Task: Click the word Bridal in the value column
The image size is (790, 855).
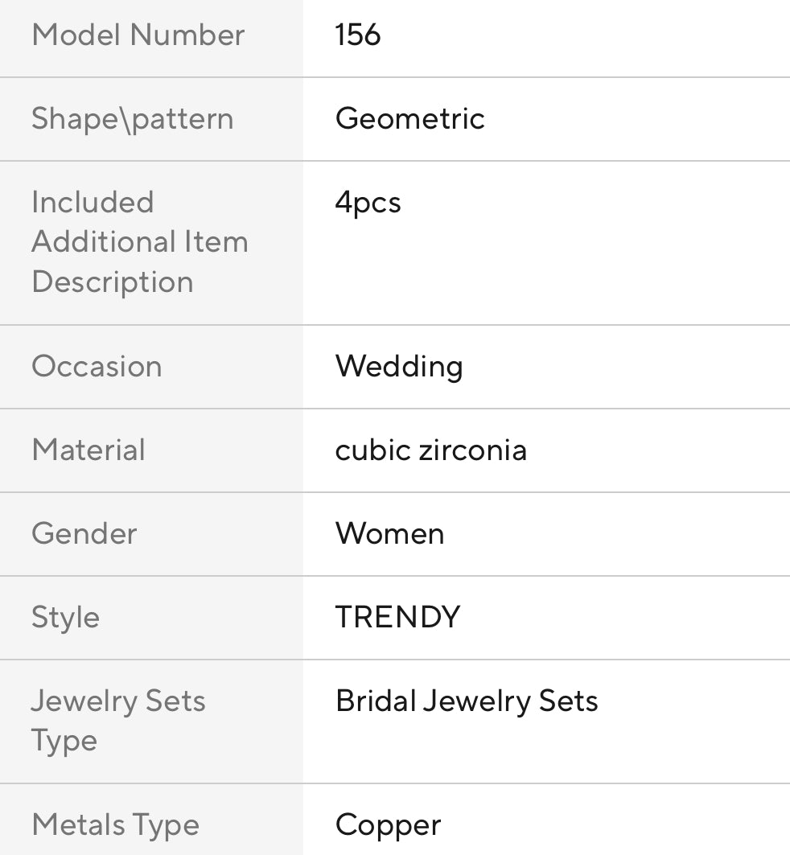Action: [x=376, y=701]
